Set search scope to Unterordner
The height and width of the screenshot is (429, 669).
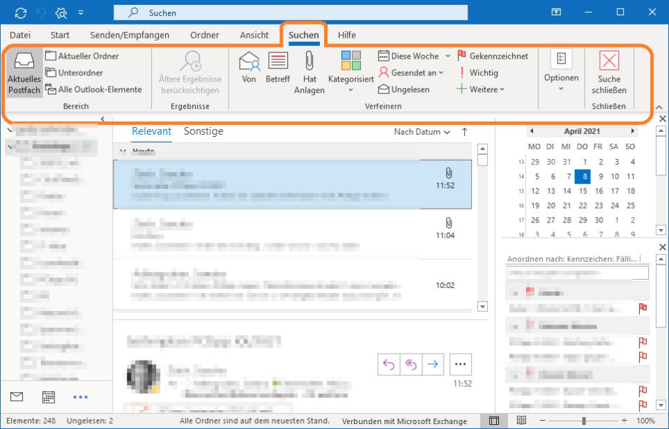(75, 73)
